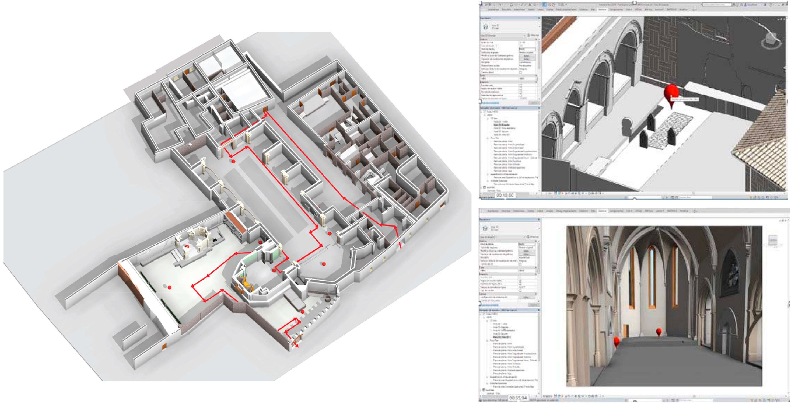Image resolution: width=791 pixels, height=404 pixels.
Task: Switch to the Arquitectura ribbon tab
Action: pos(493,10)
